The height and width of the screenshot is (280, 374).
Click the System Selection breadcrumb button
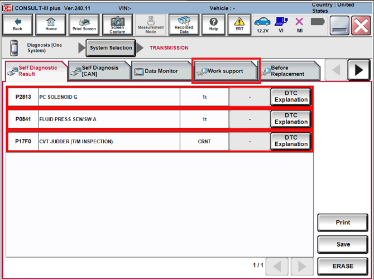[x=111, y=48]
